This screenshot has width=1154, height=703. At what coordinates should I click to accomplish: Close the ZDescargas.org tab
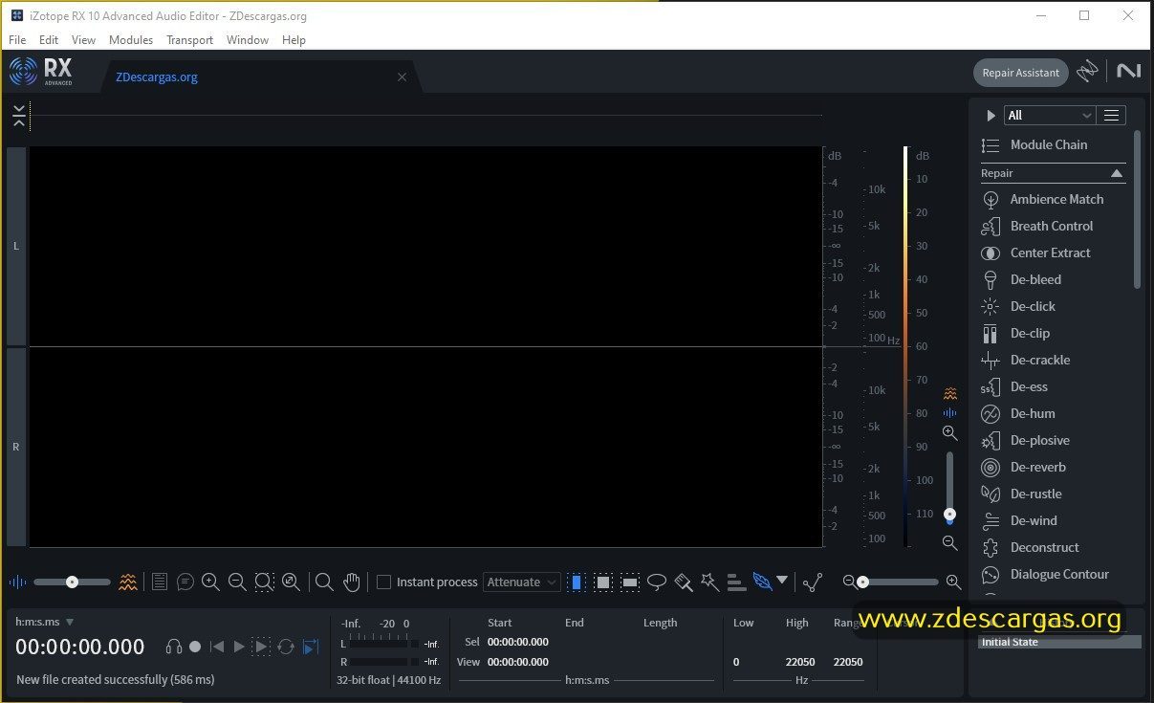pos(402,77)
